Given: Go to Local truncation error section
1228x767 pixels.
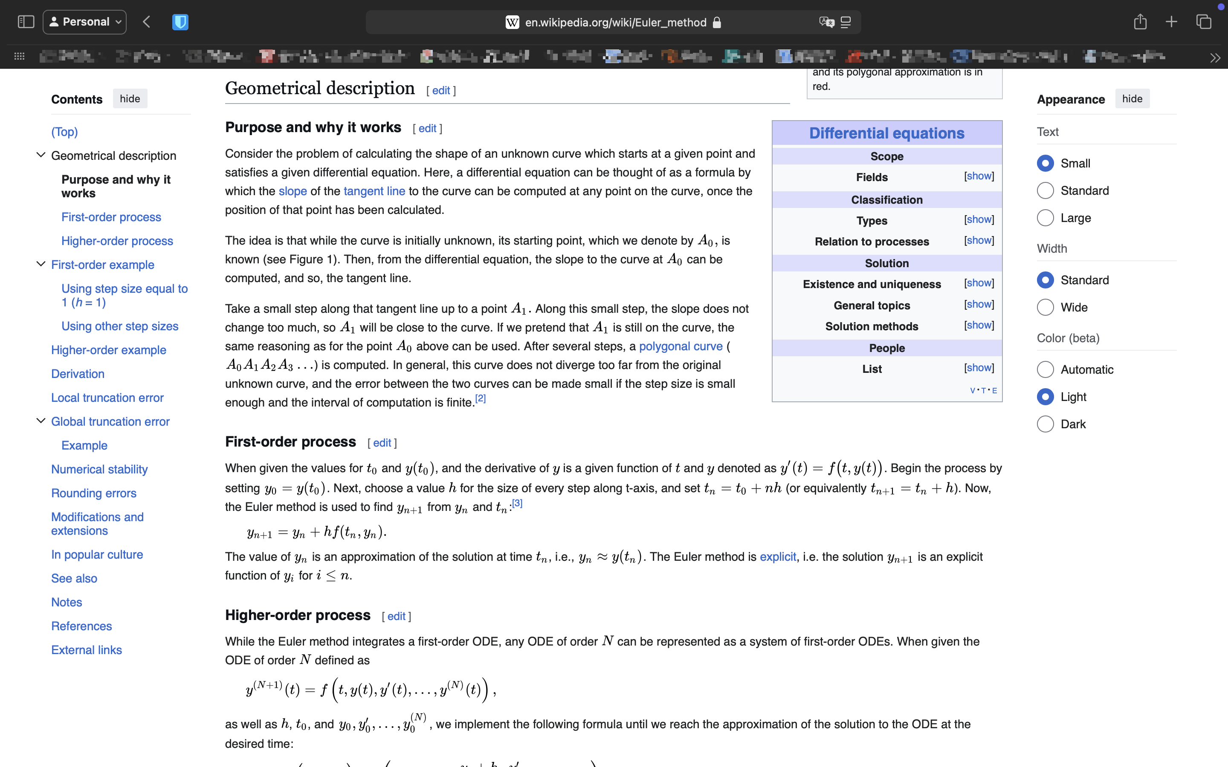Looking at the screenshot, I should pyautogui.click(x=107, y=398).
